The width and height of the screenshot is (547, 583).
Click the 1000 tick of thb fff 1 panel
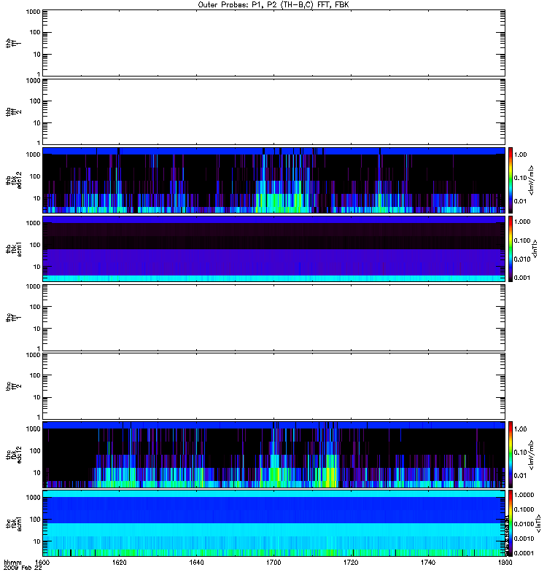[x=33, y=12]
